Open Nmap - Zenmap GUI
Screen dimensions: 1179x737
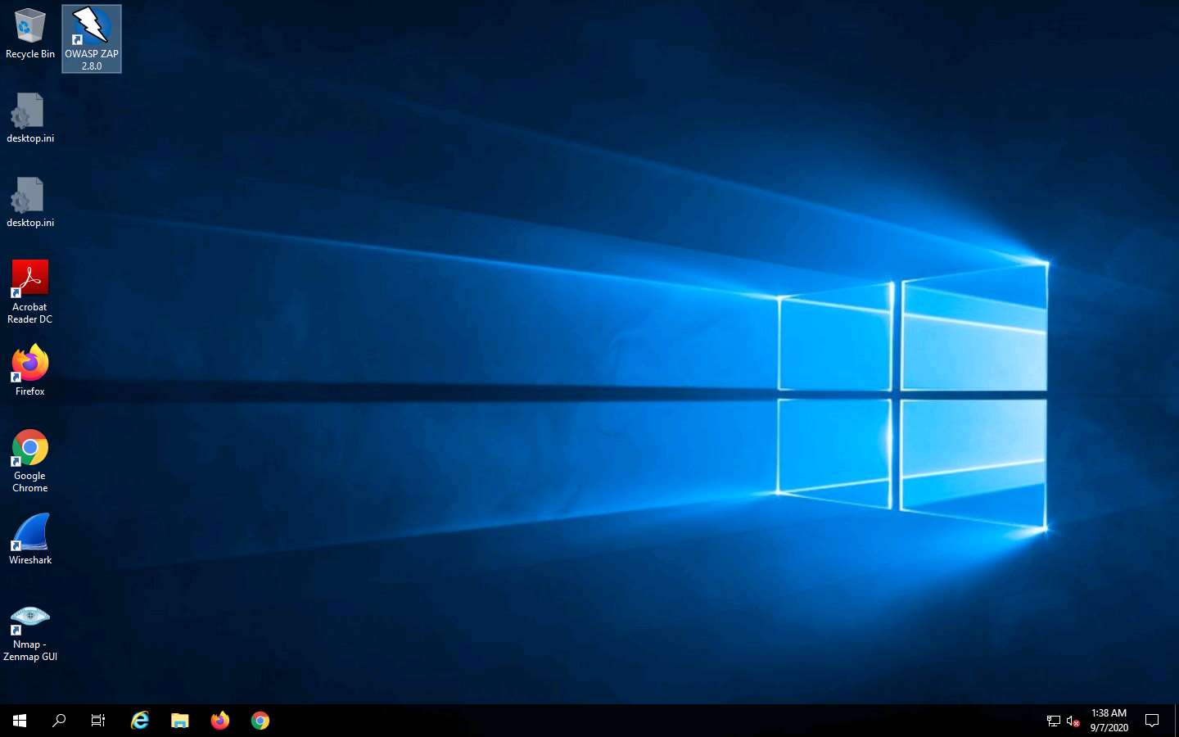[30, 616]
